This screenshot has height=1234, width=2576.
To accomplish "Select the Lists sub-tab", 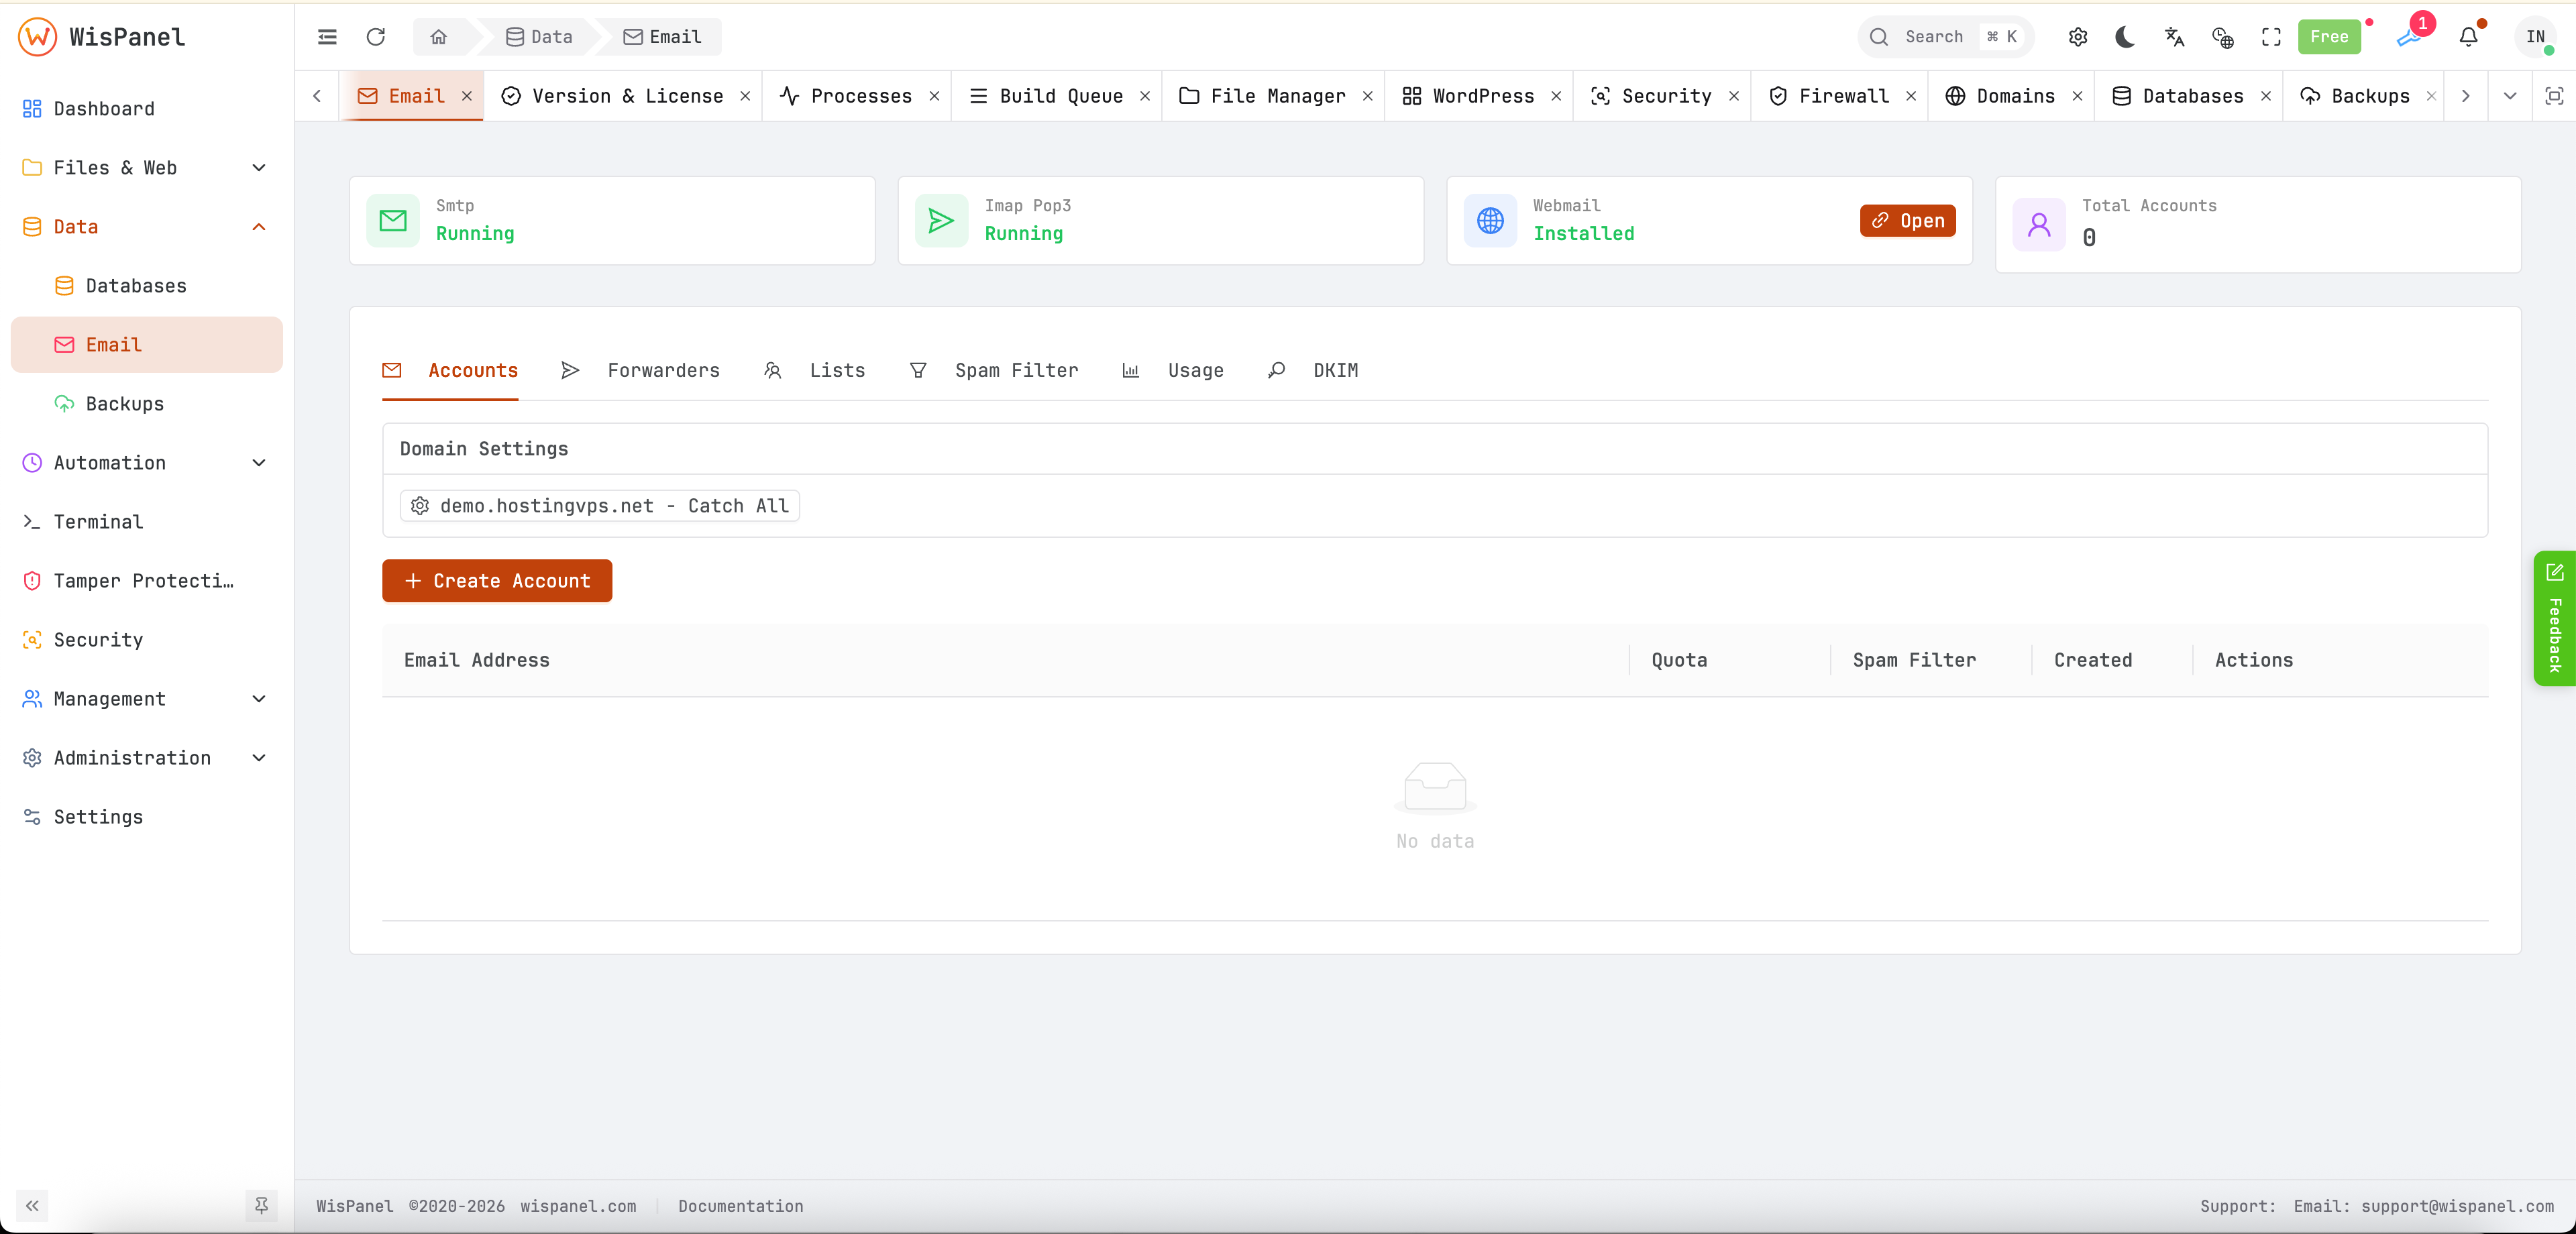I will (x=814, y=370).
